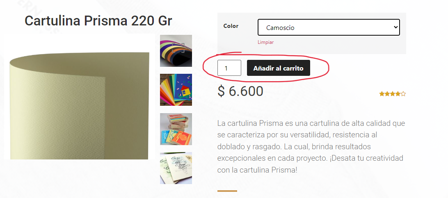Select the lettering cards thumbnail

[176, 168]
